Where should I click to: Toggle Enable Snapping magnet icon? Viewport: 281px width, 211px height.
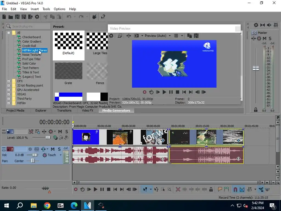click(x=235, y=190)
